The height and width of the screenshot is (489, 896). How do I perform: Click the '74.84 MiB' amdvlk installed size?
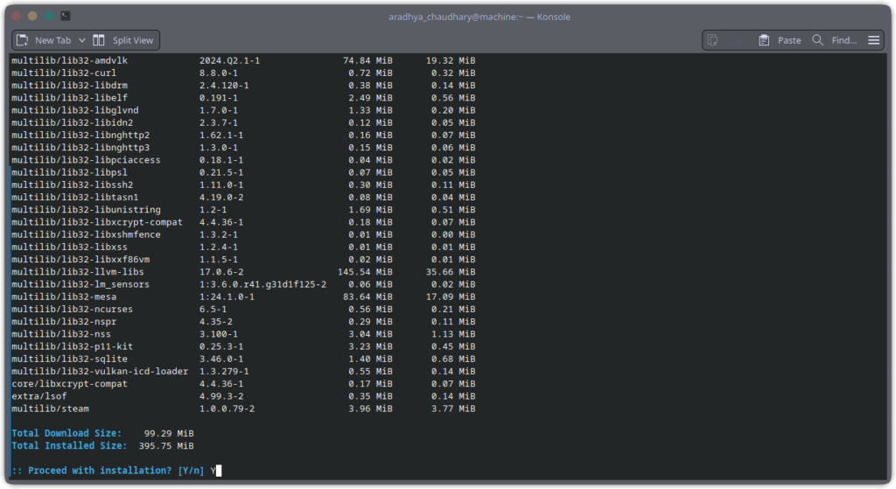point(367,60)
